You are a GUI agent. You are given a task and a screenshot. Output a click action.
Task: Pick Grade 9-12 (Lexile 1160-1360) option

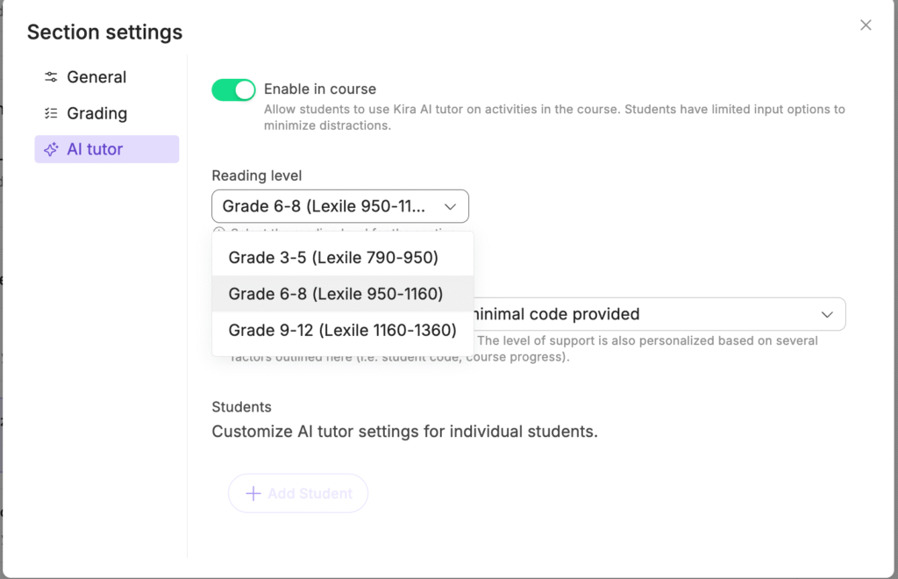click(x=342, y=330)
